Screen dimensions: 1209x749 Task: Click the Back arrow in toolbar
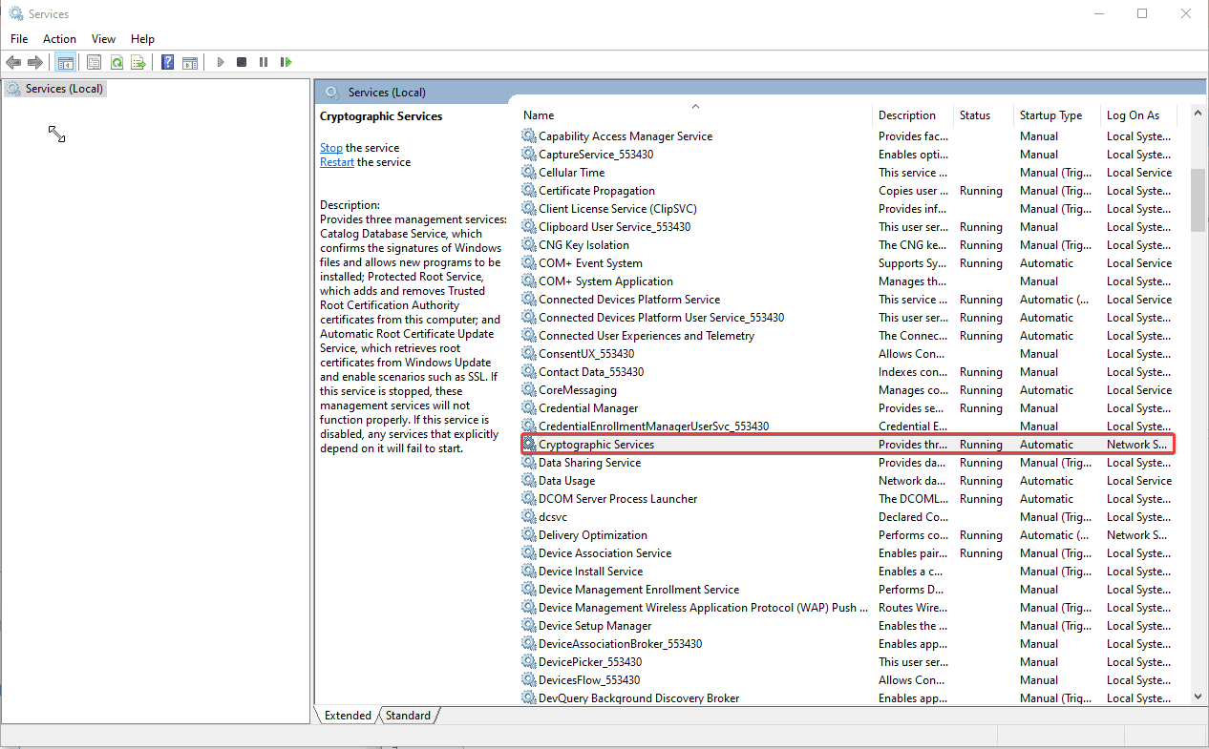pos(13,62)
